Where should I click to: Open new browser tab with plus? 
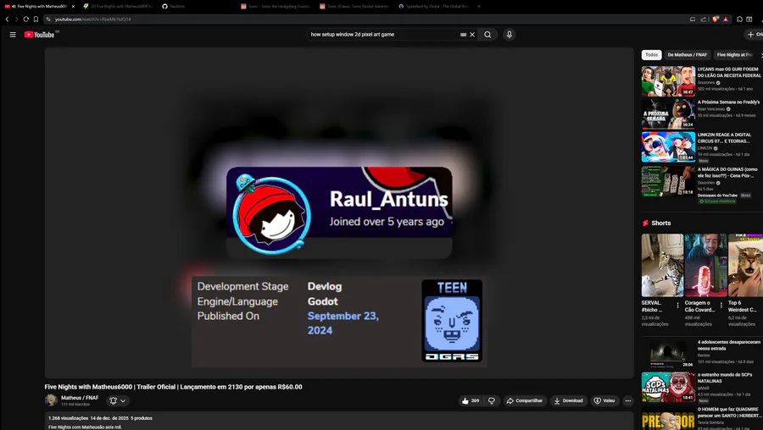[x=479, y=6]
